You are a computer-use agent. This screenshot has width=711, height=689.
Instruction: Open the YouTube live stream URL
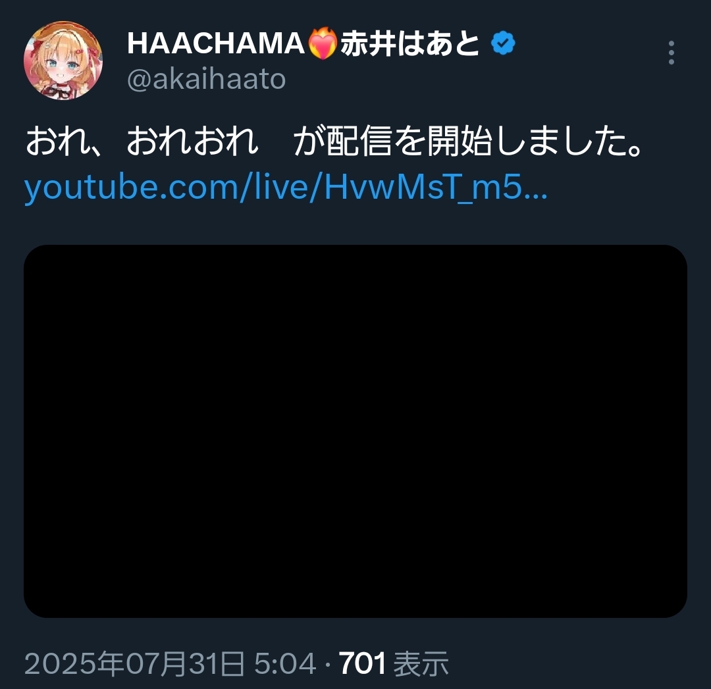286,187
